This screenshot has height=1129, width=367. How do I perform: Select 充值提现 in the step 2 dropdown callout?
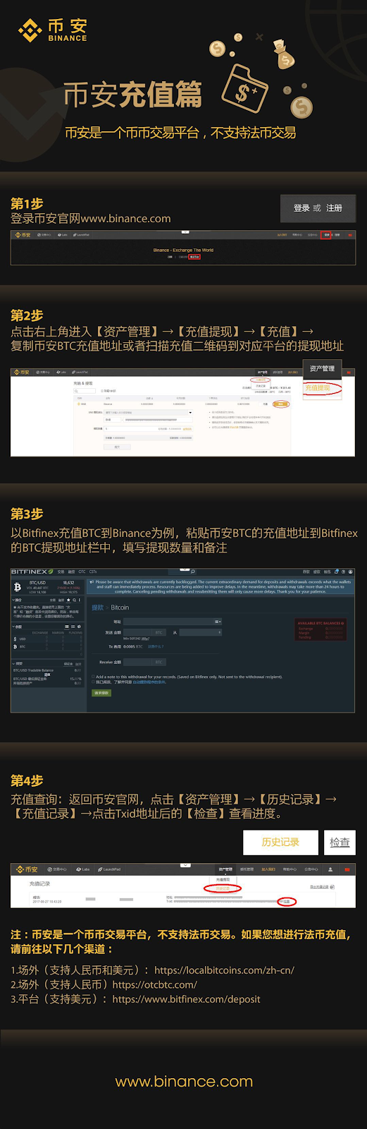coord(318,388)
